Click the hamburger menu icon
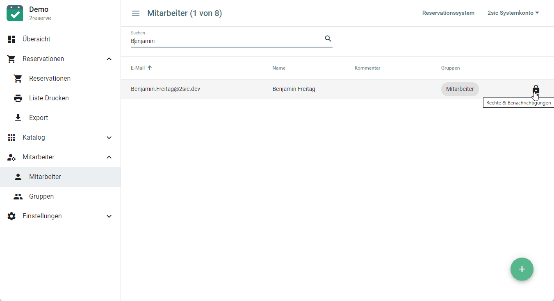Viewport: 554px width, 301px height. [x=136, y=13]
